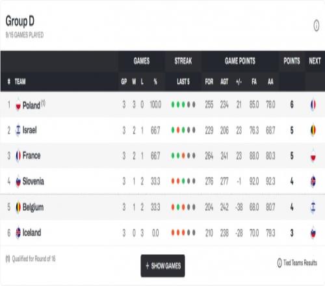Click Poland's last five streak dots
The image size is (325, 286).
(183, 105)
